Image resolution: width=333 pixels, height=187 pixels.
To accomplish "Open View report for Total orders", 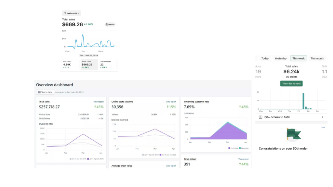I will pos(243,159).
